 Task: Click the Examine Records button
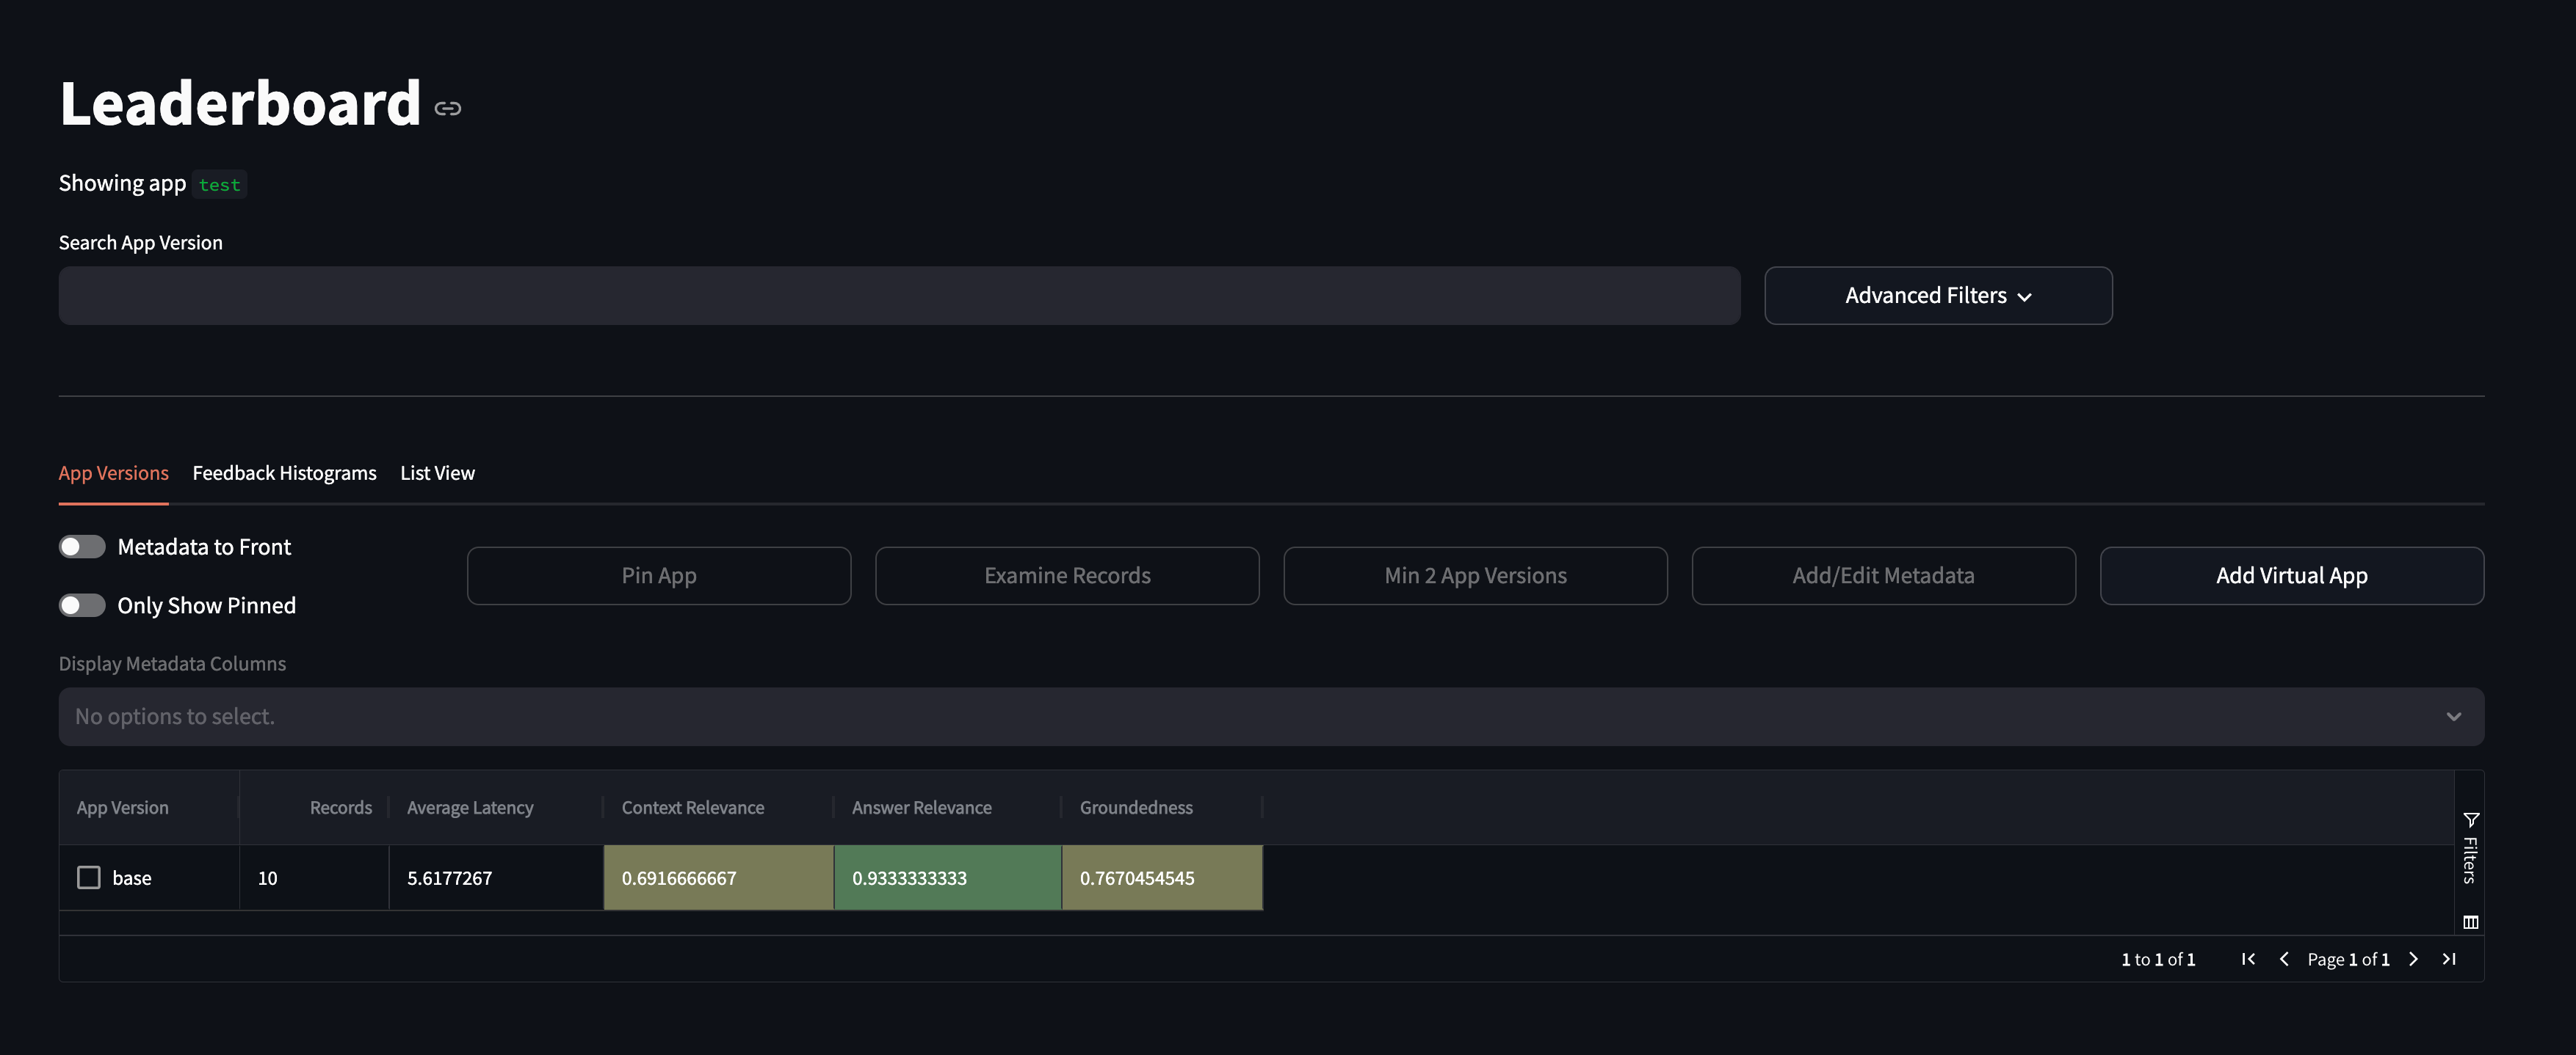pyautogui.click(x=1066, y=575)
